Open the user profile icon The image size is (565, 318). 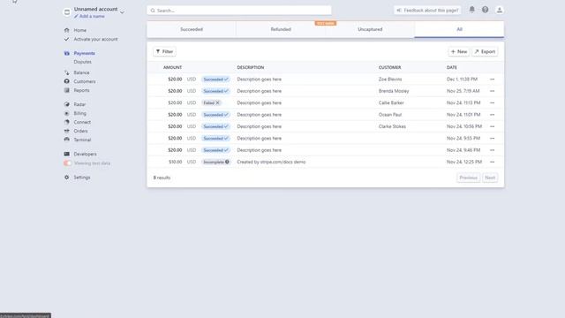pyautogui.click(x=500, y=10)
